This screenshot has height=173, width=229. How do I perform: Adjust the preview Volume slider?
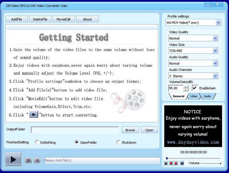211,164
